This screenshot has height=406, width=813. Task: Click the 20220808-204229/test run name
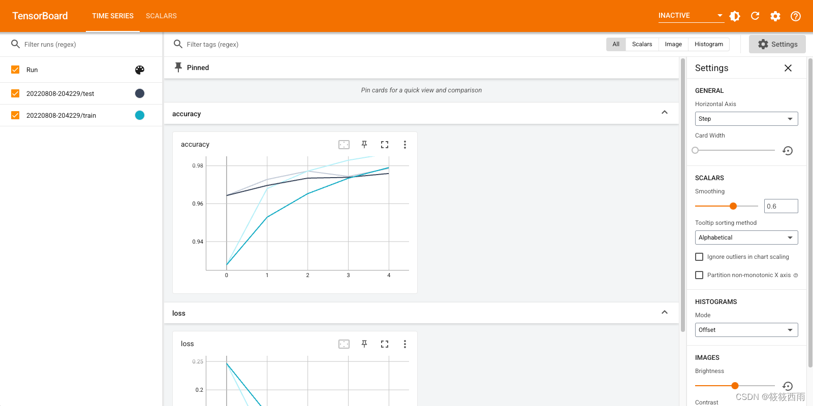point(60,93)
